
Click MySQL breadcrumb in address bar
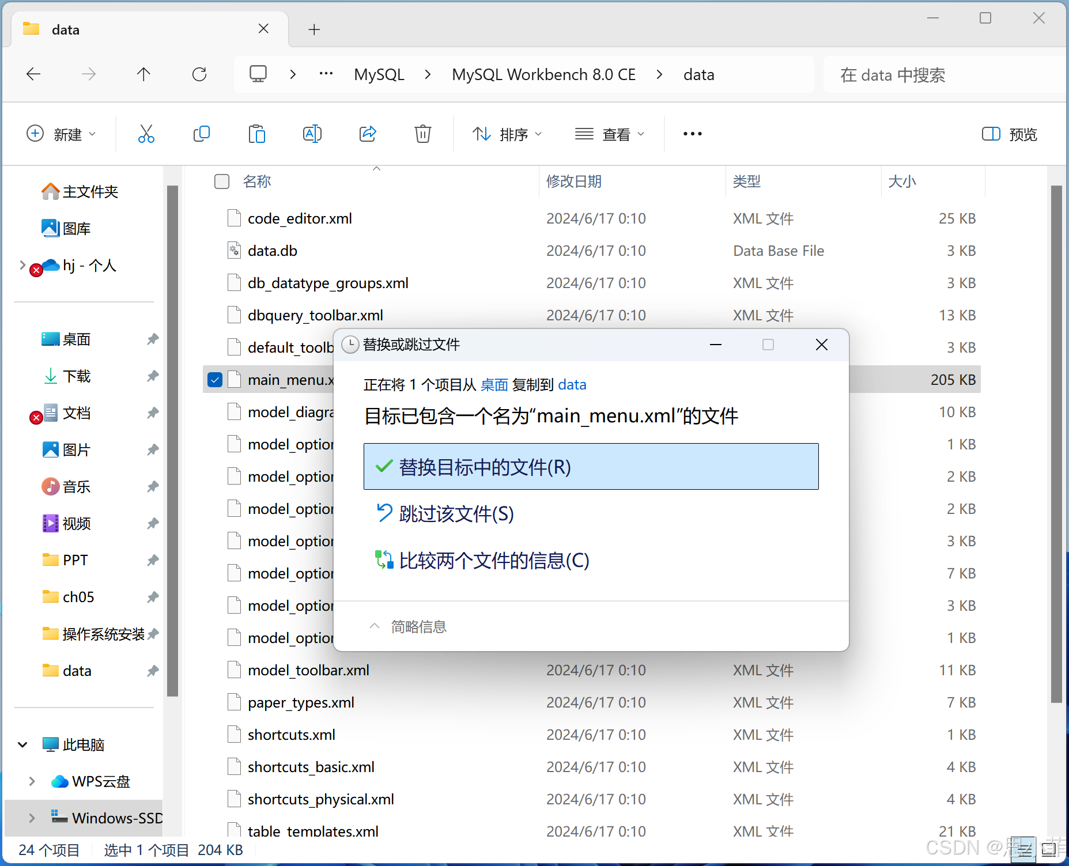point(379,74)
